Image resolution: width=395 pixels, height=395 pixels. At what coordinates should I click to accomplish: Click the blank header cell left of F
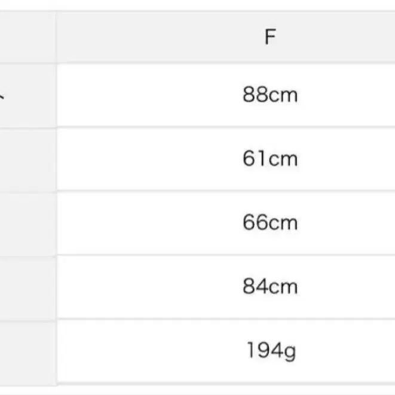click(27, 37)
